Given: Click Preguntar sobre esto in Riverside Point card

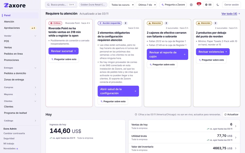Looking at the screenshot, I should point(64,59).
